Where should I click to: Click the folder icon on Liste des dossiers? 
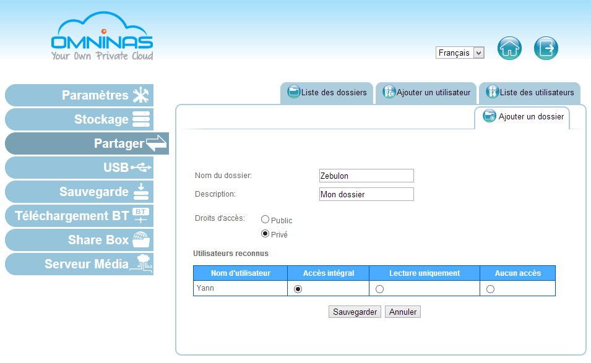[293, 92]
